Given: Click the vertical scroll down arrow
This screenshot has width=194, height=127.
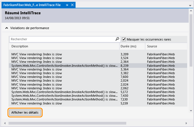Looking at the screenshot, I should click(x=191, y=110).
